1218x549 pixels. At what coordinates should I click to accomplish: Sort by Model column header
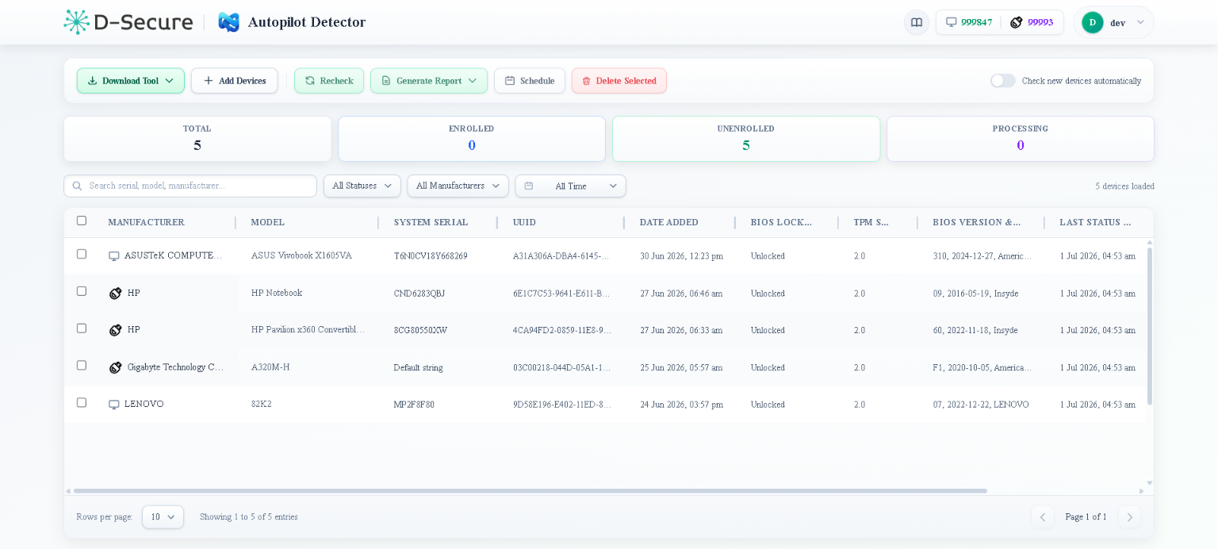[268, 222]
